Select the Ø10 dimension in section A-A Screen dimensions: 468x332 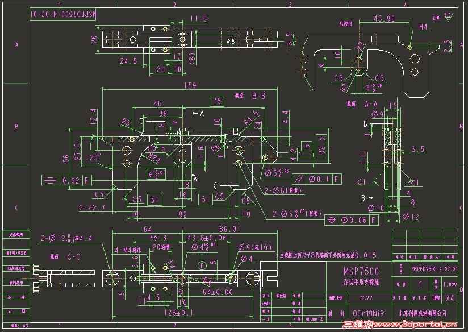[376, 208]
